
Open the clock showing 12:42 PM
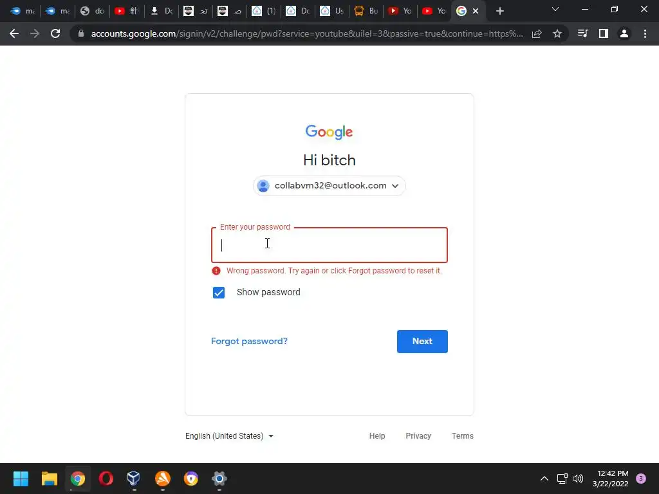(x=611, y=479)
